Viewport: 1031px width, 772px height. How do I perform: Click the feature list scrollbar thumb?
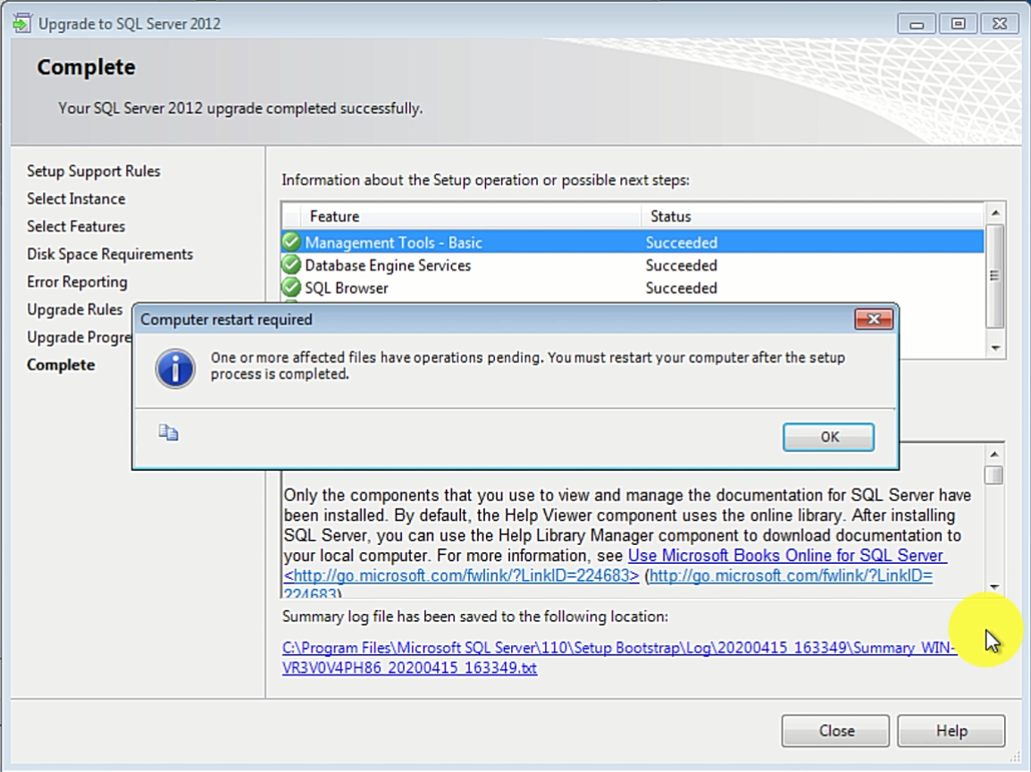pyautogui.click(x=995, y=275)
